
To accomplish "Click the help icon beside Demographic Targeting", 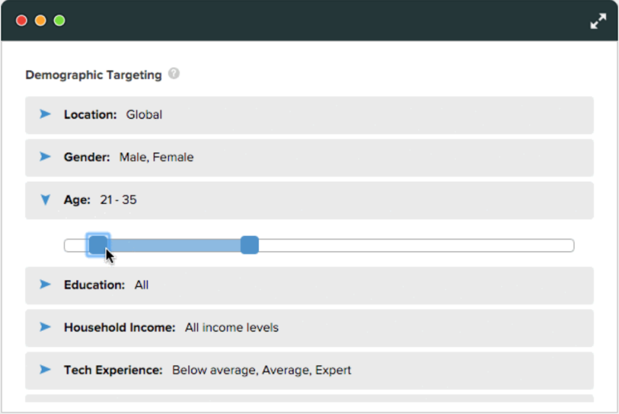I will click(173, 74).
